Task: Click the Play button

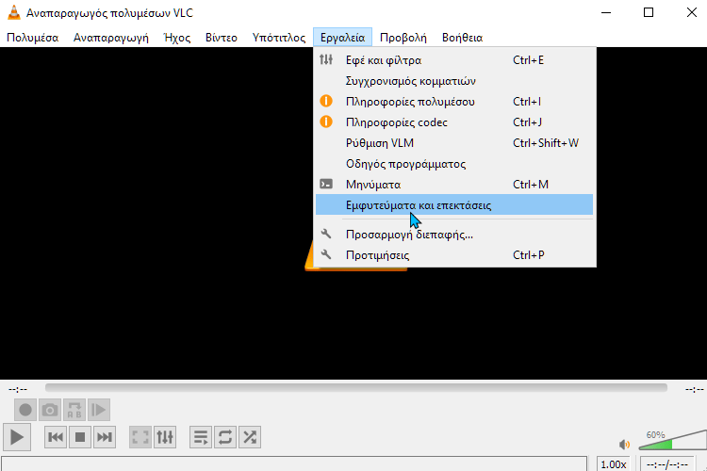Action: click(17, 437)
